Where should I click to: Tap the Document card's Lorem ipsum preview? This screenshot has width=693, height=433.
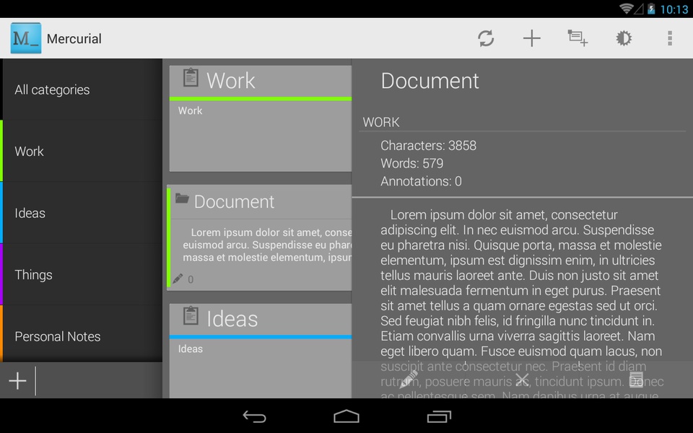[267, 245]
